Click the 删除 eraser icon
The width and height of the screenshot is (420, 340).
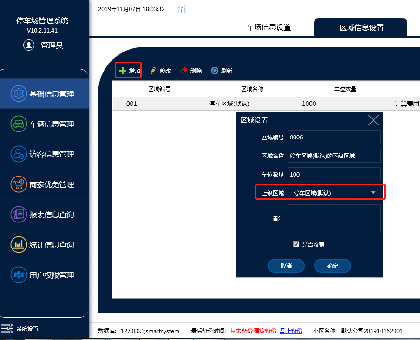click(x=184, y=71)
